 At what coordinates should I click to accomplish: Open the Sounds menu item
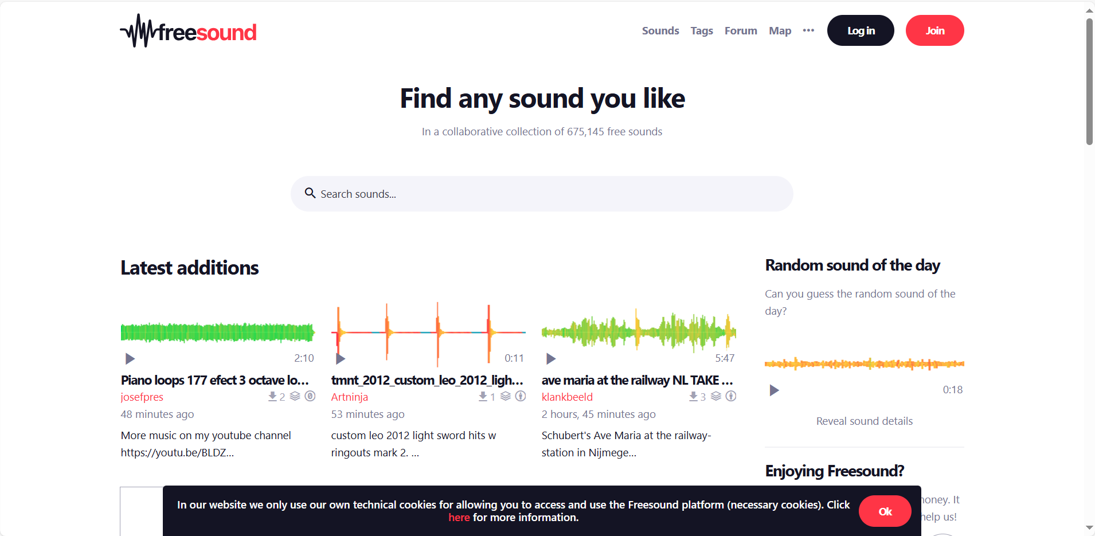660,31
